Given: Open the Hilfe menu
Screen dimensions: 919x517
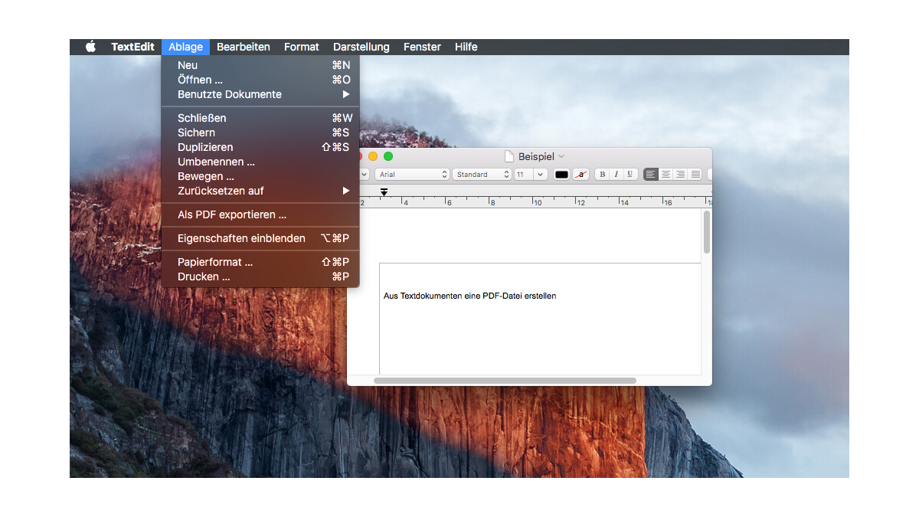Looking at the screenshot, I should coord(466,47).
